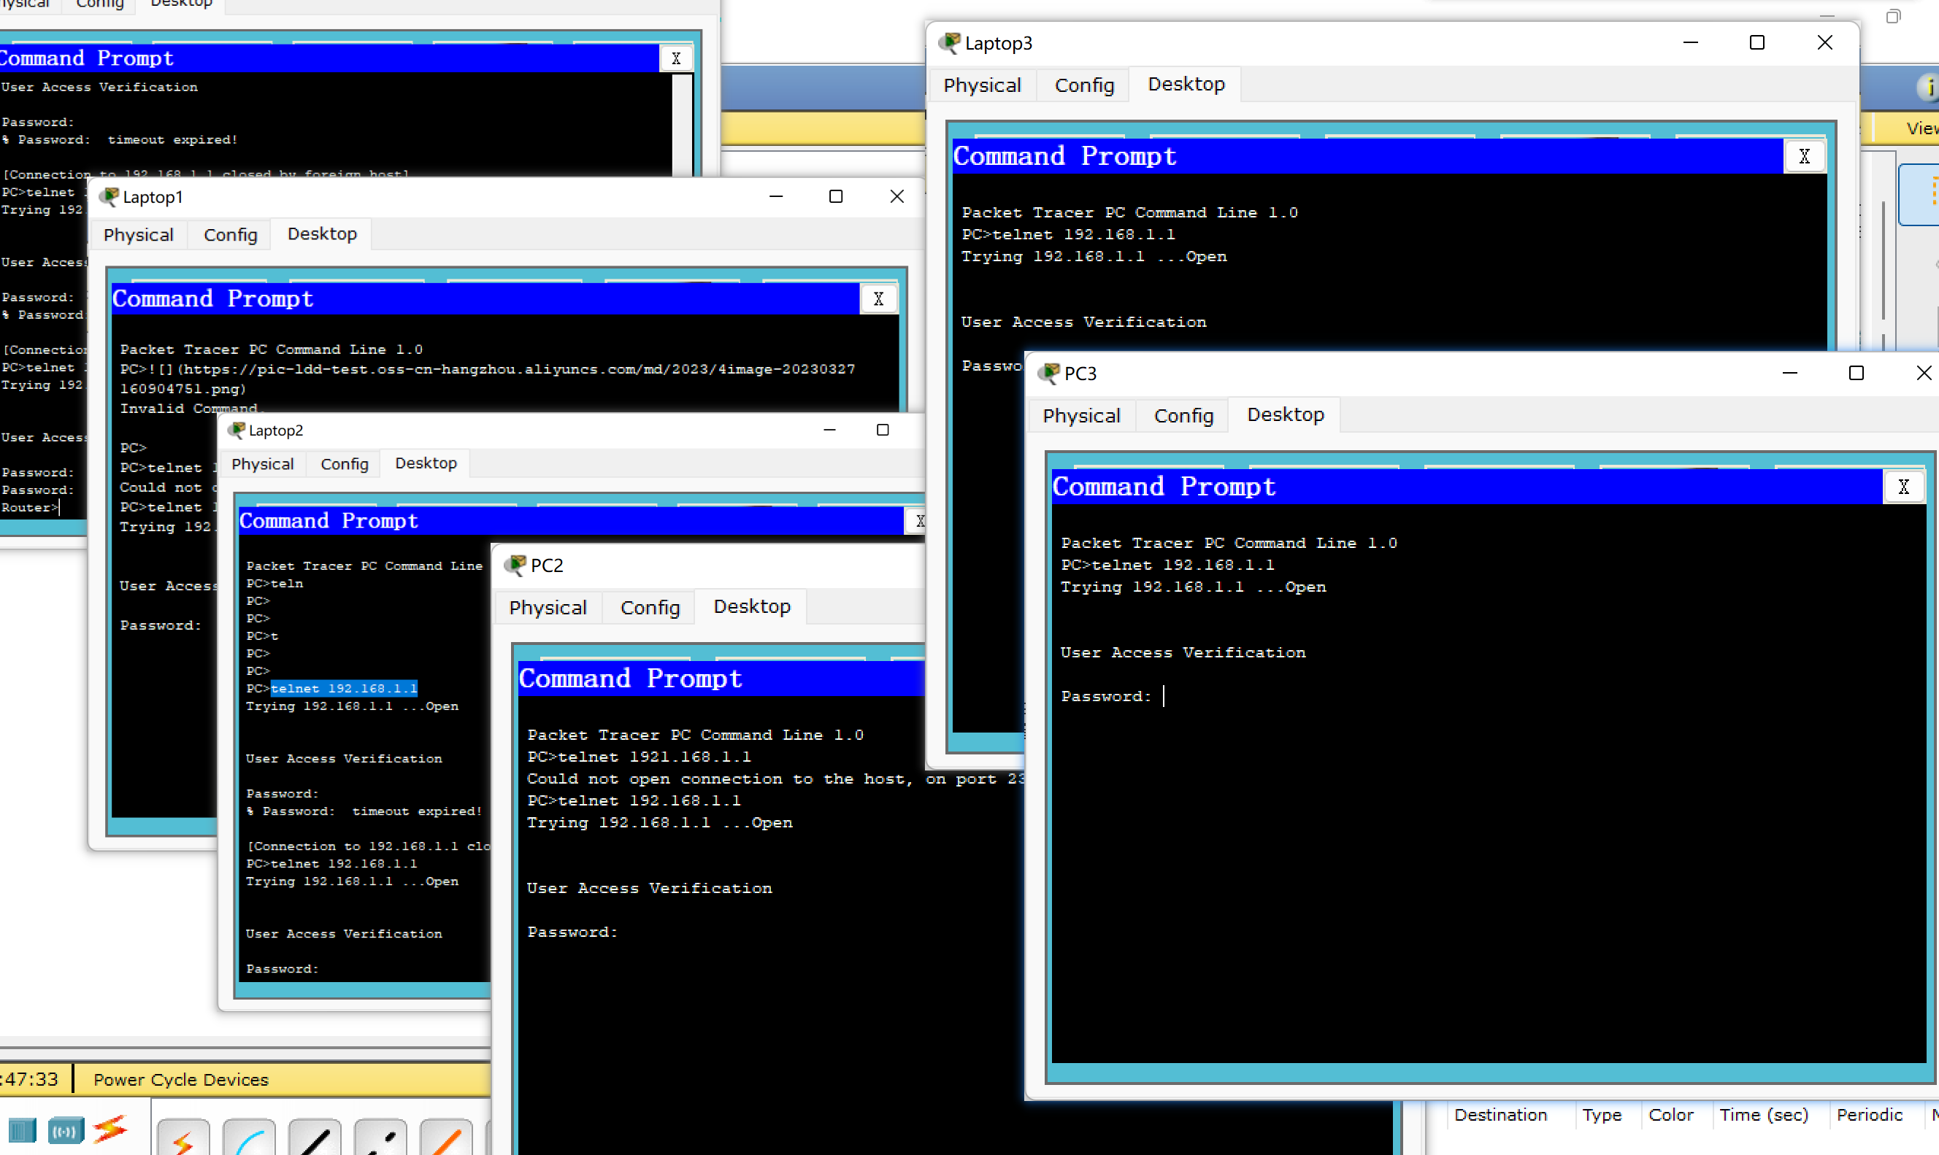The width and height of the screenshot is (1939, 1155).
Task: Open the Wireless Devices category
Action: 66,1130
